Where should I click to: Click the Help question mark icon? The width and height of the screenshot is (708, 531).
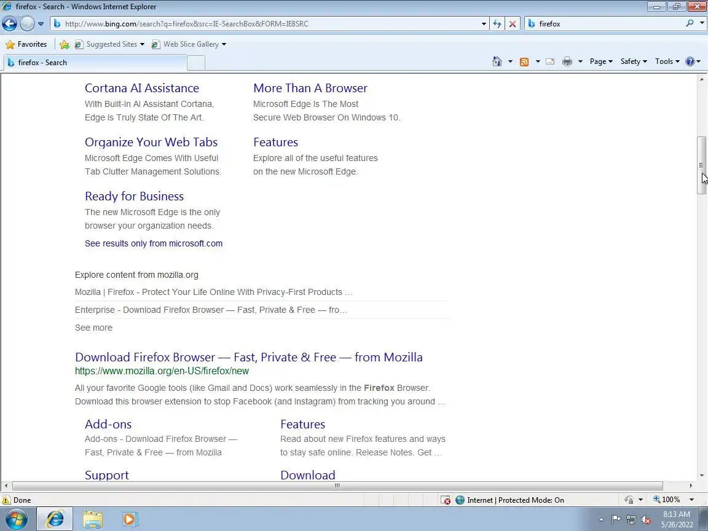[x=690, y=61]
